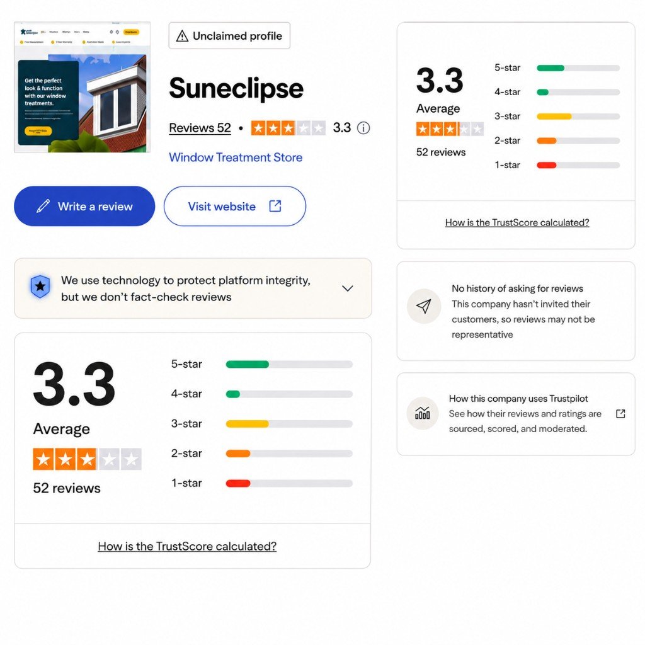Filter by 5-star bar in the right card
Screen dimensions: 645x645
click(578, 68)
